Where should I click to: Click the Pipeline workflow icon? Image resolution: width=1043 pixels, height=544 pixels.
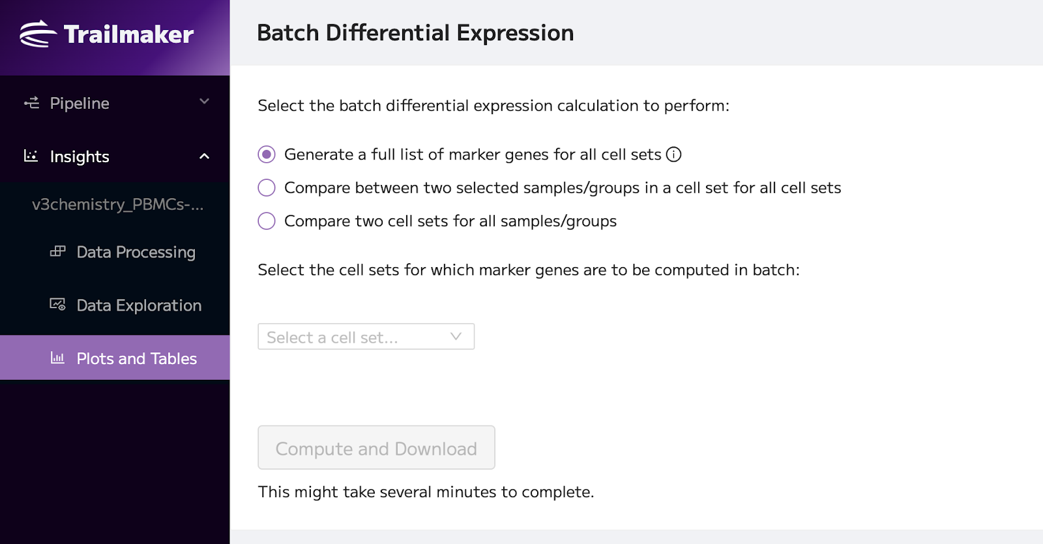[31, 102]
